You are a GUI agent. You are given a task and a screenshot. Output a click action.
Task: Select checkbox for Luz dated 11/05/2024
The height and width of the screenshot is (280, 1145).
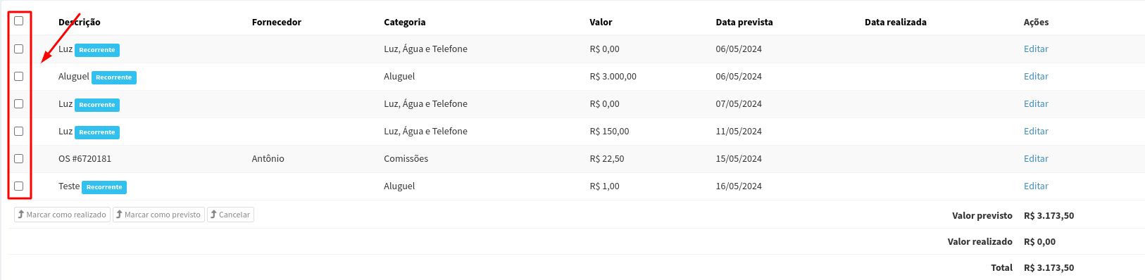click(18, 131)
